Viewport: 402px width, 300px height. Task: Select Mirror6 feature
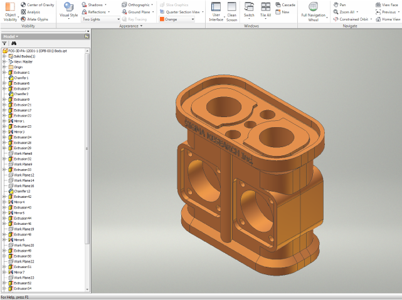(16, 240)
